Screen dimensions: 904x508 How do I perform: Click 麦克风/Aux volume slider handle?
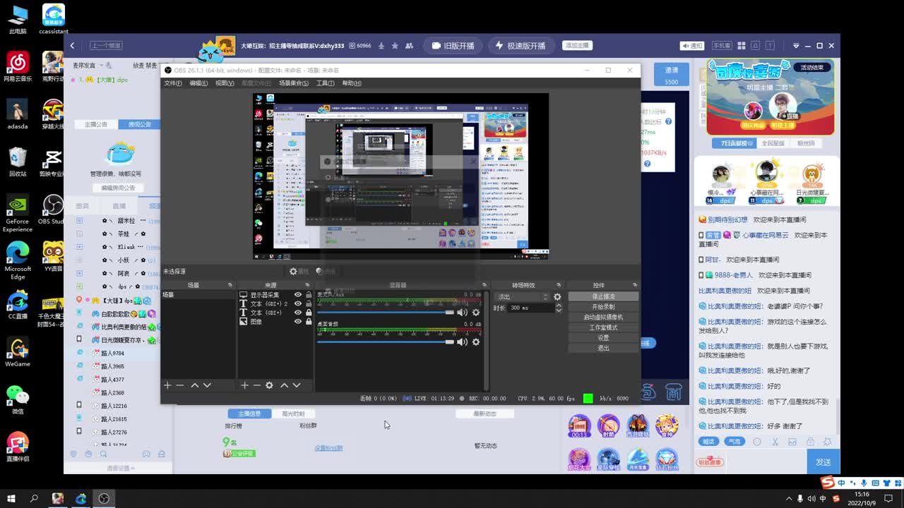[x=449, y=313]
